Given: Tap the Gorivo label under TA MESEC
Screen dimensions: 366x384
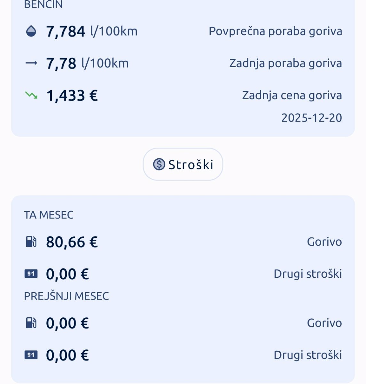Looking at the screenshot, I should click(324, 242).
